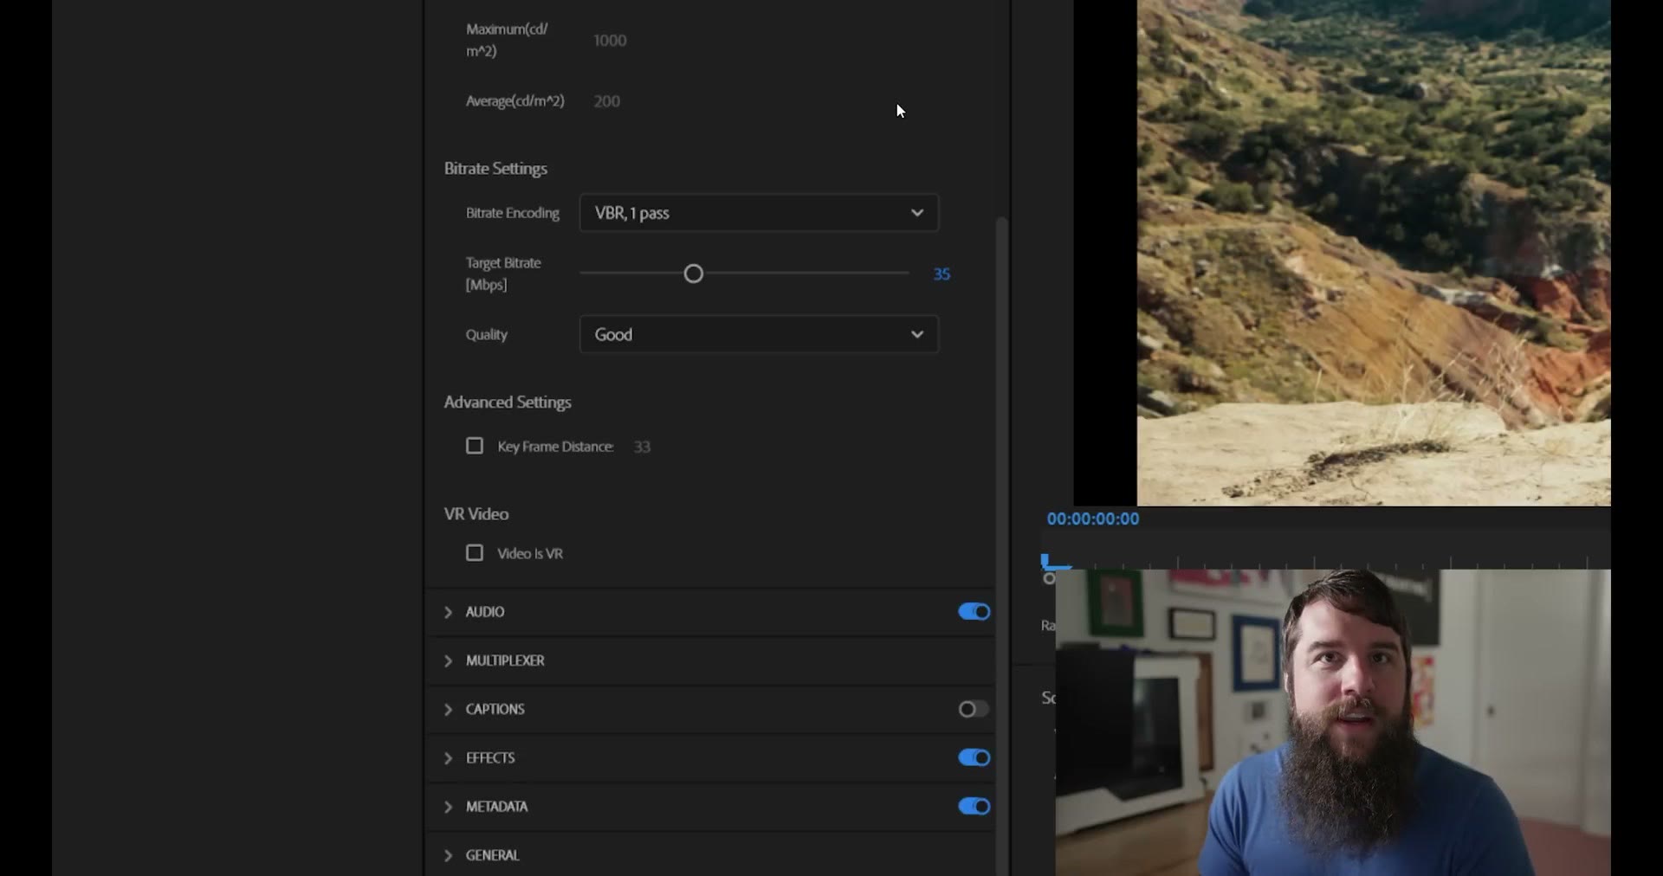Adjust the Target Bitrate slider handle
The width and height of the screenshot is (1663, 876).
(693, 274)
